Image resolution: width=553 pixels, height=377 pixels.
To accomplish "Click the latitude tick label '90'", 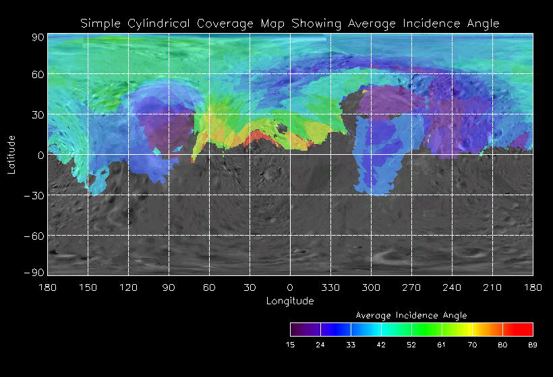I will pyautogui.click(x=38, y=37).
